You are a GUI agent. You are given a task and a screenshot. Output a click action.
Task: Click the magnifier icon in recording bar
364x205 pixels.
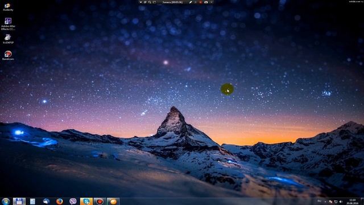click(150, 2)
